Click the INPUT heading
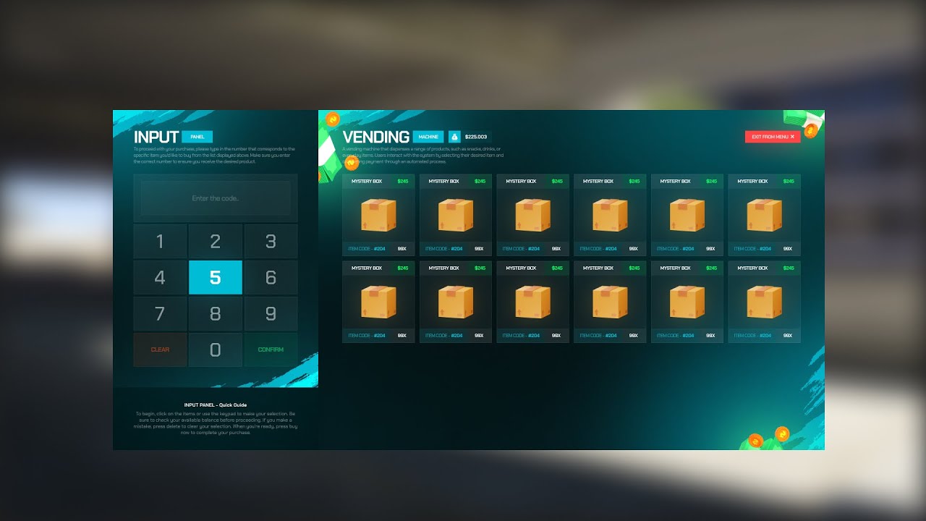Viewport: 926px width, 521px height. tap(156, 137)
